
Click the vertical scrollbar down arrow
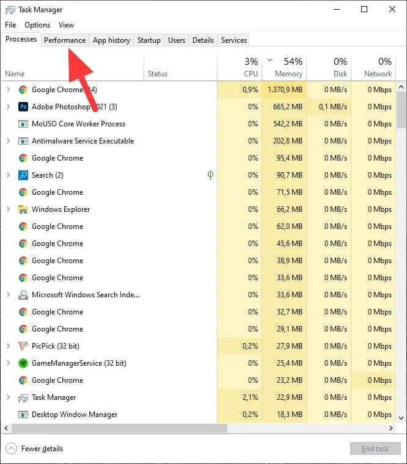click(401, 418)
